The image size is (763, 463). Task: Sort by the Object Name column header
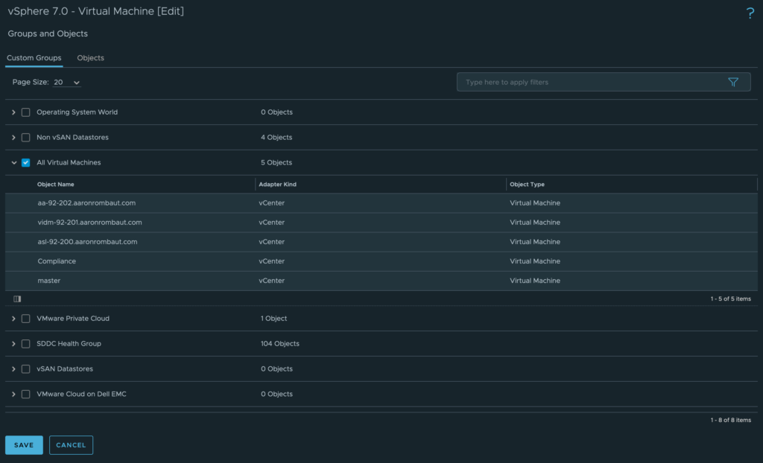56,185
